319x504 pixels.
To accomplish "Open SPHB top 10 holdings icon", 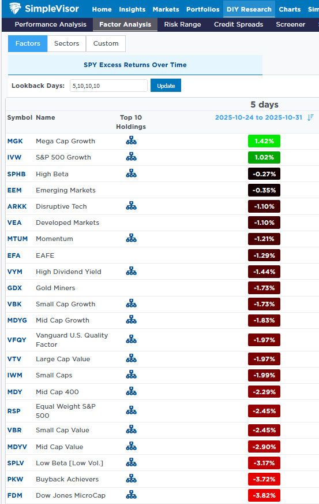I will [x=131, y=173].
